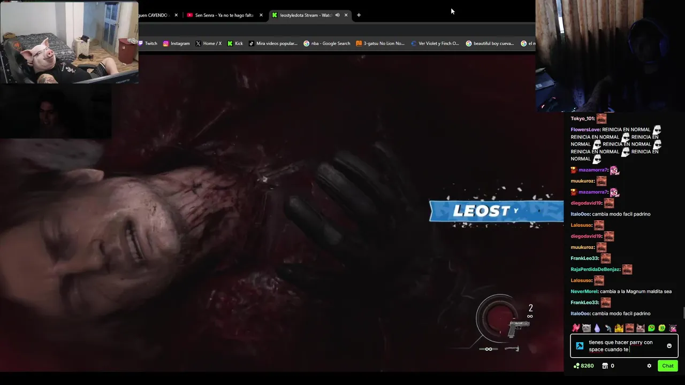This screenshot has height=385, width=685.
Task: Pick the mustache man face quick emote
Action: click(629, 328)
